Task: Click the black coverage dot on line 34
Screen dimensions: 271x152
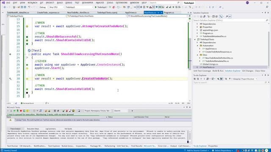Action: click(27, 93)
